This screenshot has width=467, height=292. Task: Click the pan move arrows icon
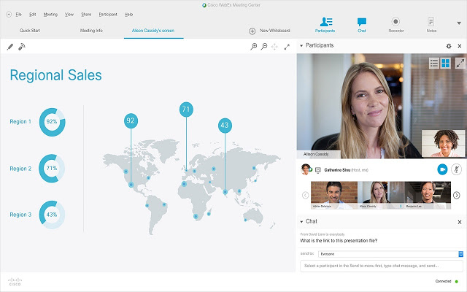pyautogui.click(x=274, y=47)
